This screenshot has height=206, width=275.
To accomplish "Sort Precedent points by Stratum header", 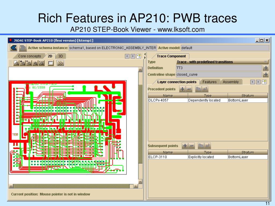I will coord(248,96).
